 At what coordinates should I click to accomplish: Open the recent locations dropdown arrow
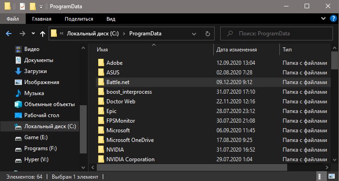pos(33,34)
